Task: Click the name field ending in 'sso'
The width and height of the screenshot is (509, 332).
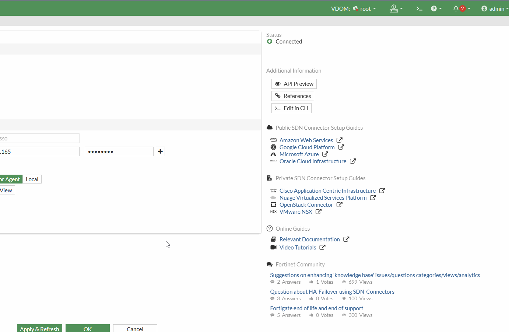Action: point(40,138)
